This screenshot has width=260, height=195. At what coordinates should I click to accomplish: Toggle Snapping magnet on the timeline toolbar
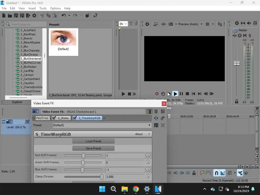tap(216, 173)
